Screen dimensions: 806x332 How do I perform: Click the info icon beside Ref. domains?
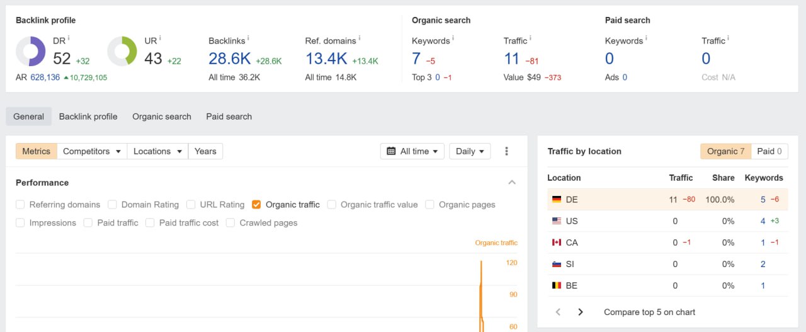[359, 38]
